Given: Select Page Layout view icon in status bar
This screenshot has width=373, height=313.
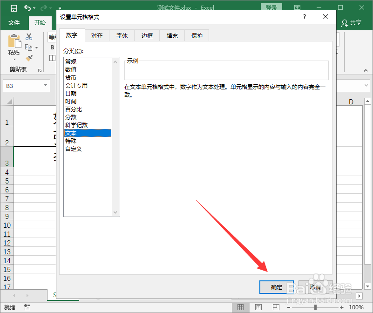Looking at the screenshot, I should coord(258,307).
